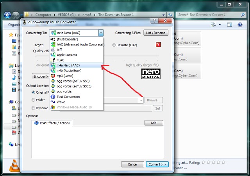The image size is (250, 176).
Task: Select Test Conversion option
Action: (x=77, y=97)
